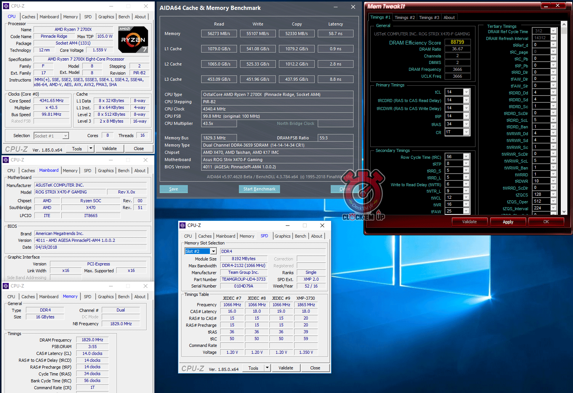This screenshot has height=393, width=573.
Task: Switch to Timings #2 tab in Mem TweakIt
Action: pos(405,18)
